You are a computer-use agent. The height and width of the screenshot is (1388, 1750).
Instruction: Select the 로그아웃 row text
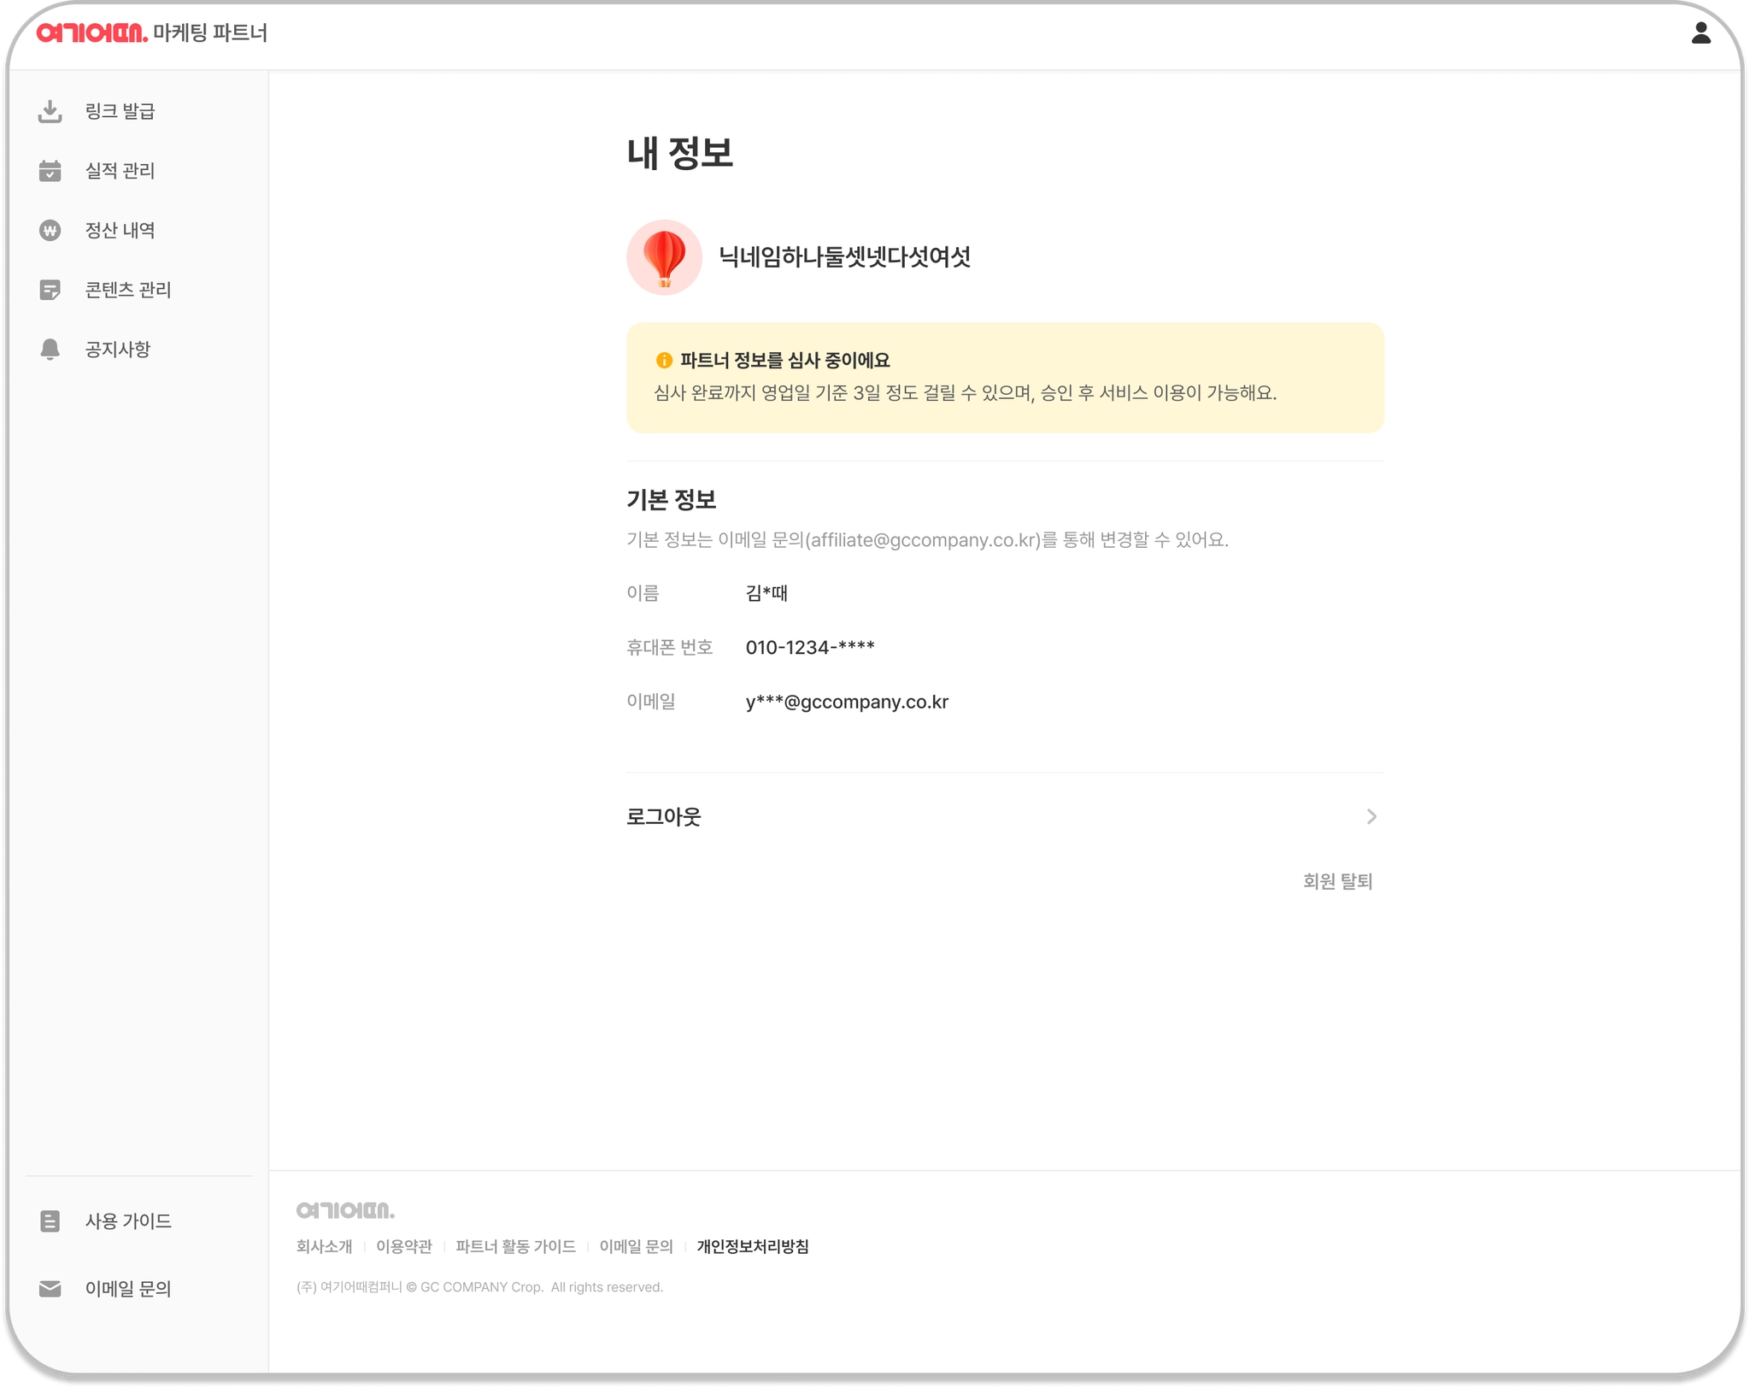(664, 817)
